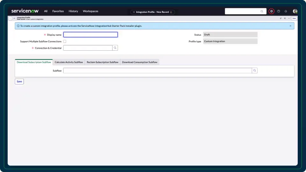Click the read-only Status Draft field

click(x=230, y=34)
